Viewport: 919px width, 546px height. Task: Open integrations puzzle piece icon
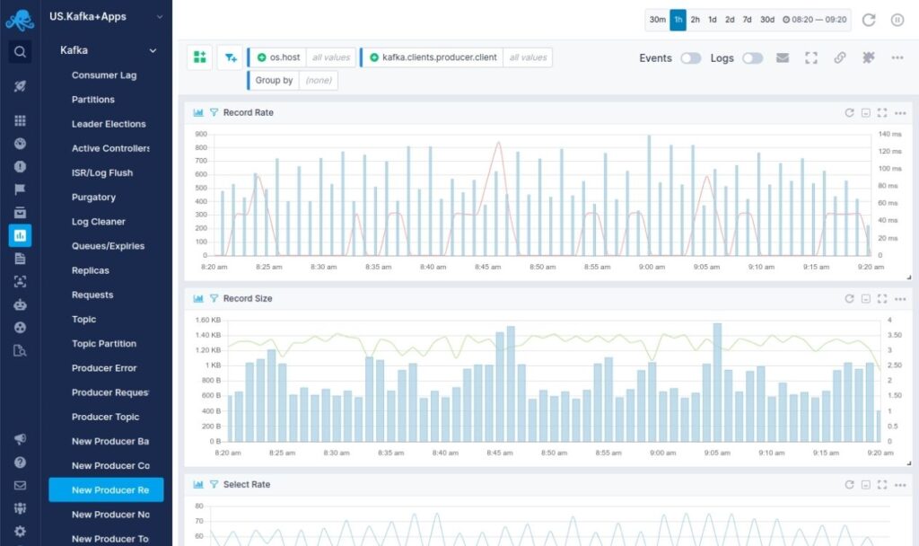[x=869, y=57]
